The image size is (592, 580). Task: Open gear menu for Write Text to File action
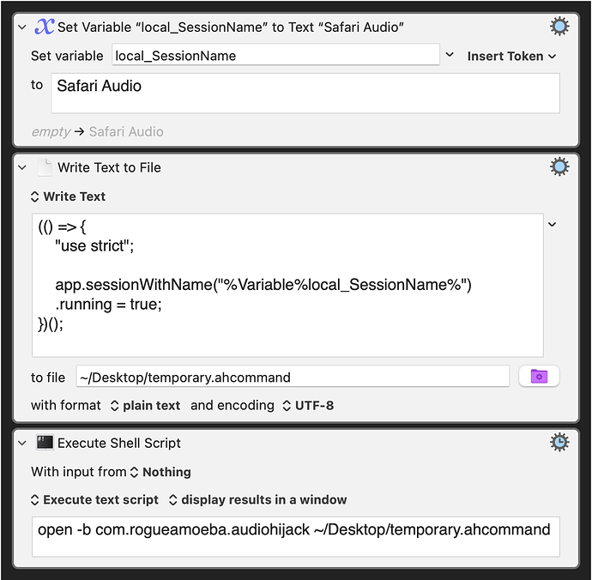click(559, 167)
